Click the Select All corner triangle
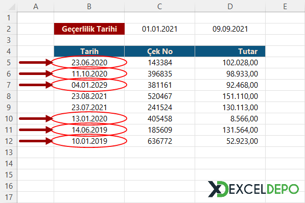This screenshot has width=305, height=203. coord(12,7)
